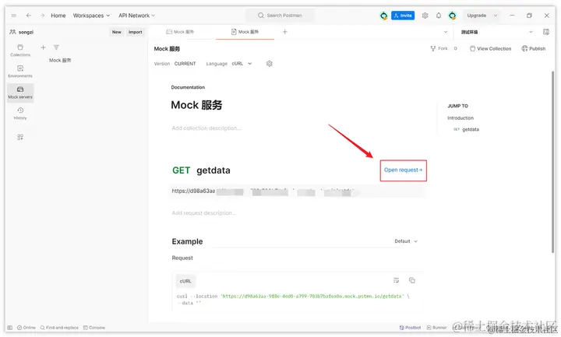Expand the Workspaces dropdown
The image size is (561, 337).
click(91, 16)
